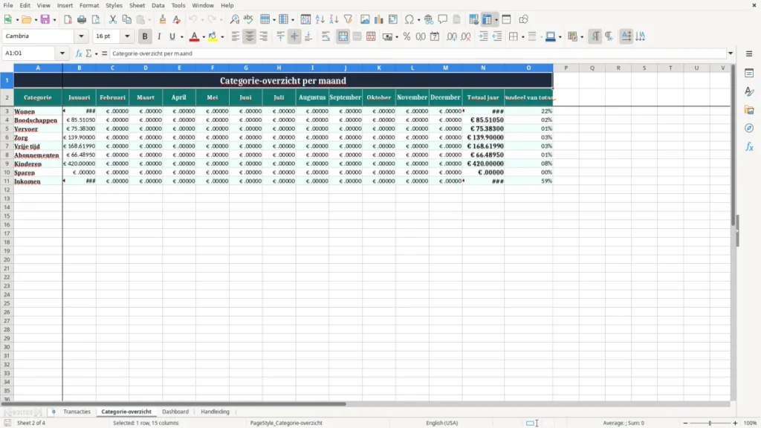The image size is (761, 428).
Task: Toggle the AutoFilter funnel icon
Action: 348,19
